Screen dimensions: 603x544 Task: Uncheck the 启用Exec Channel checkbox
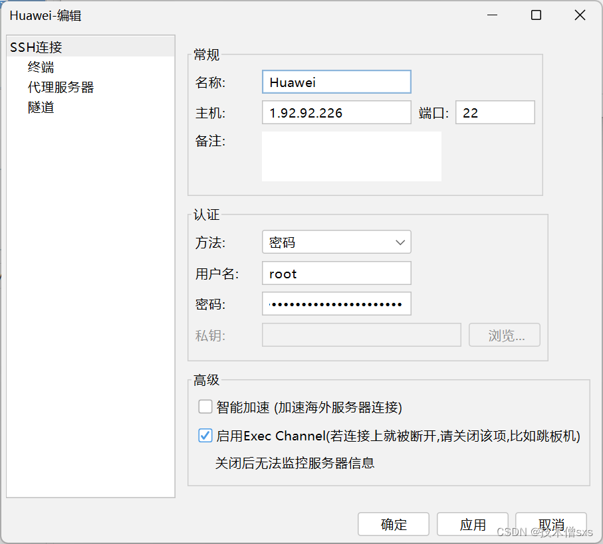(205, 436)
